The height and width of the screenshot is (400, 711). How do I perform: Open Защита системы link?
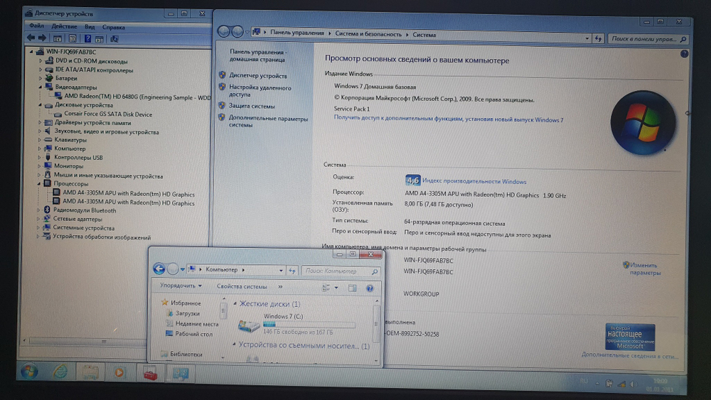click(x=252, y=106)
